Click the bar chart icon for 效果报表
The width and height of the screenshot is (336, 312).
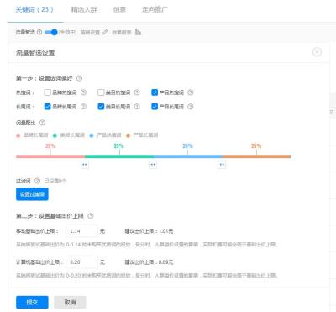click(x=138, y=32)
